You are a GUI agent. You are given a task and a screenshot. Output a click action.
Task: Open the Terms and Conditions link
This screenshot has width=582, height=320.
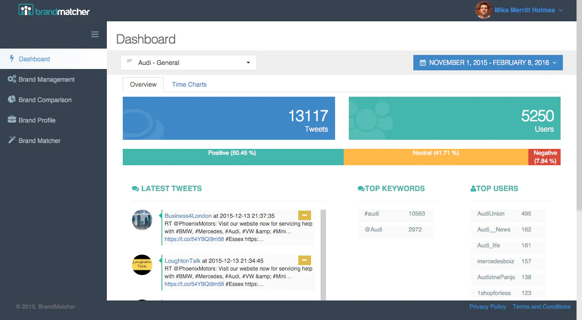click(x=542, y=306)
